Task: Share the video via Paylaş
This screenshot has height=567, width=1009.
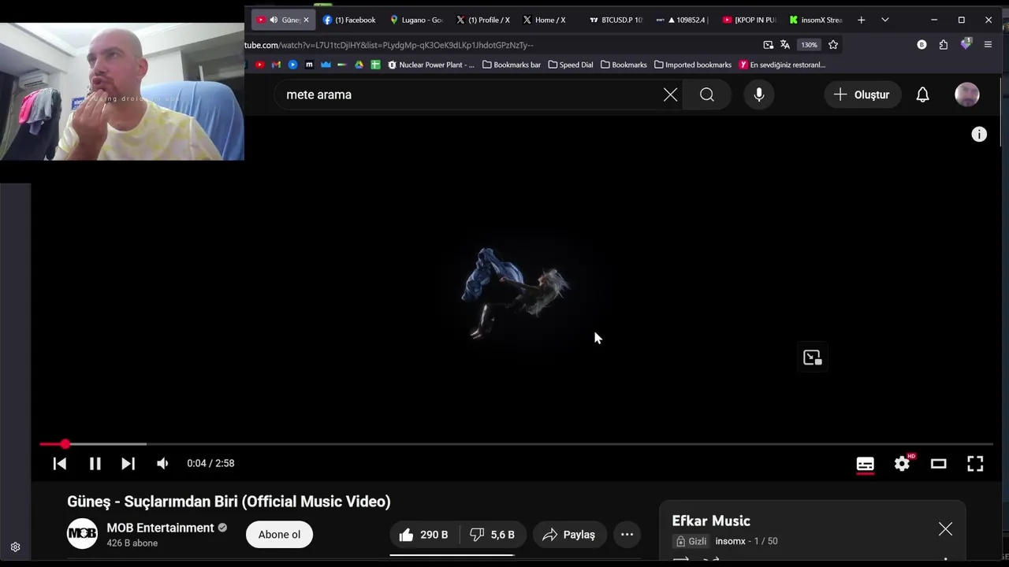Action: click(569, 535)
